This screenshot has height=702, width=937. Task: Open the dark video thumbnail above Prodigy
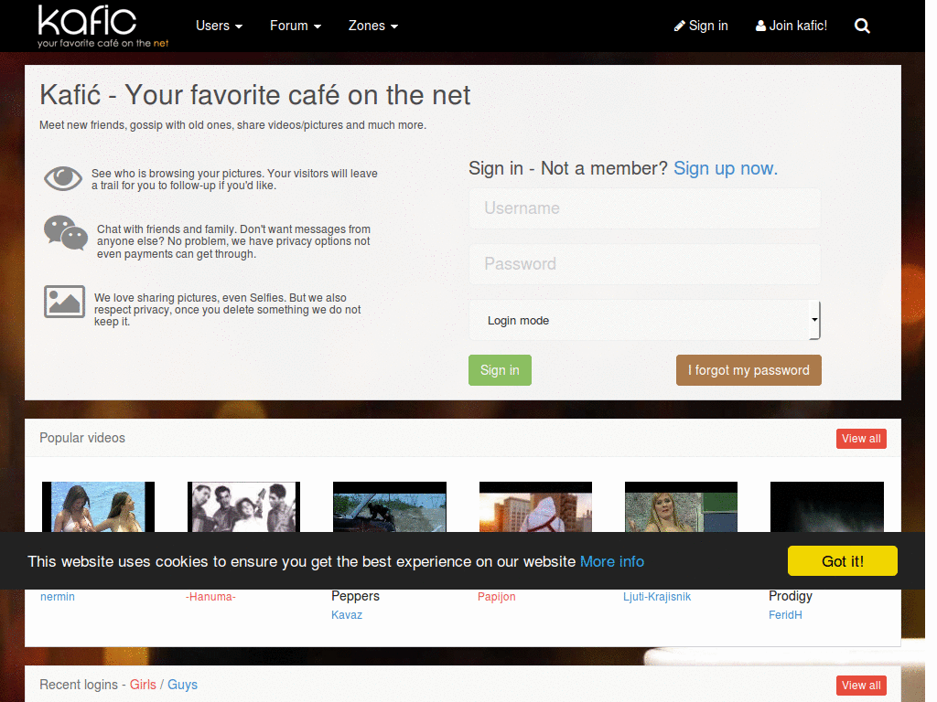[x=827, y=506]
